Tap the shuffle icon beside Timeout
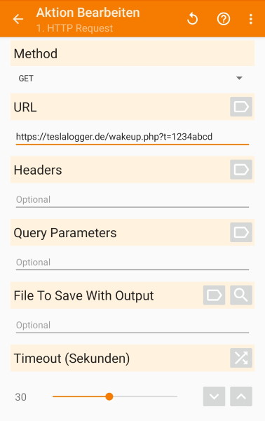Image resolution: width=265 pixels, height=421 pixels. (x=241, y=358)
